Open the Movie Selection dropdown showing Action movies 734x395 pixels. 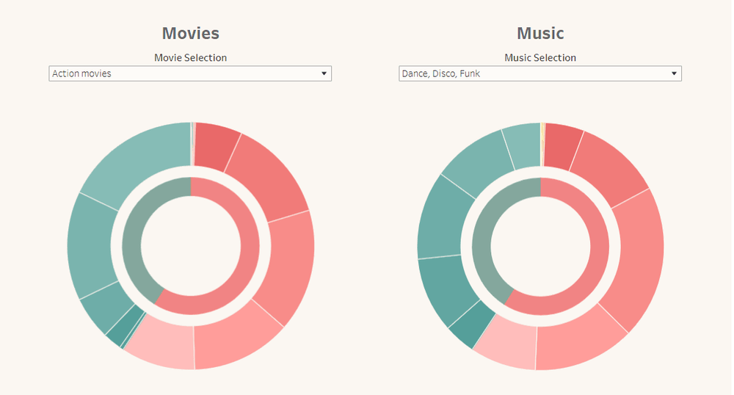click(183, 73)
